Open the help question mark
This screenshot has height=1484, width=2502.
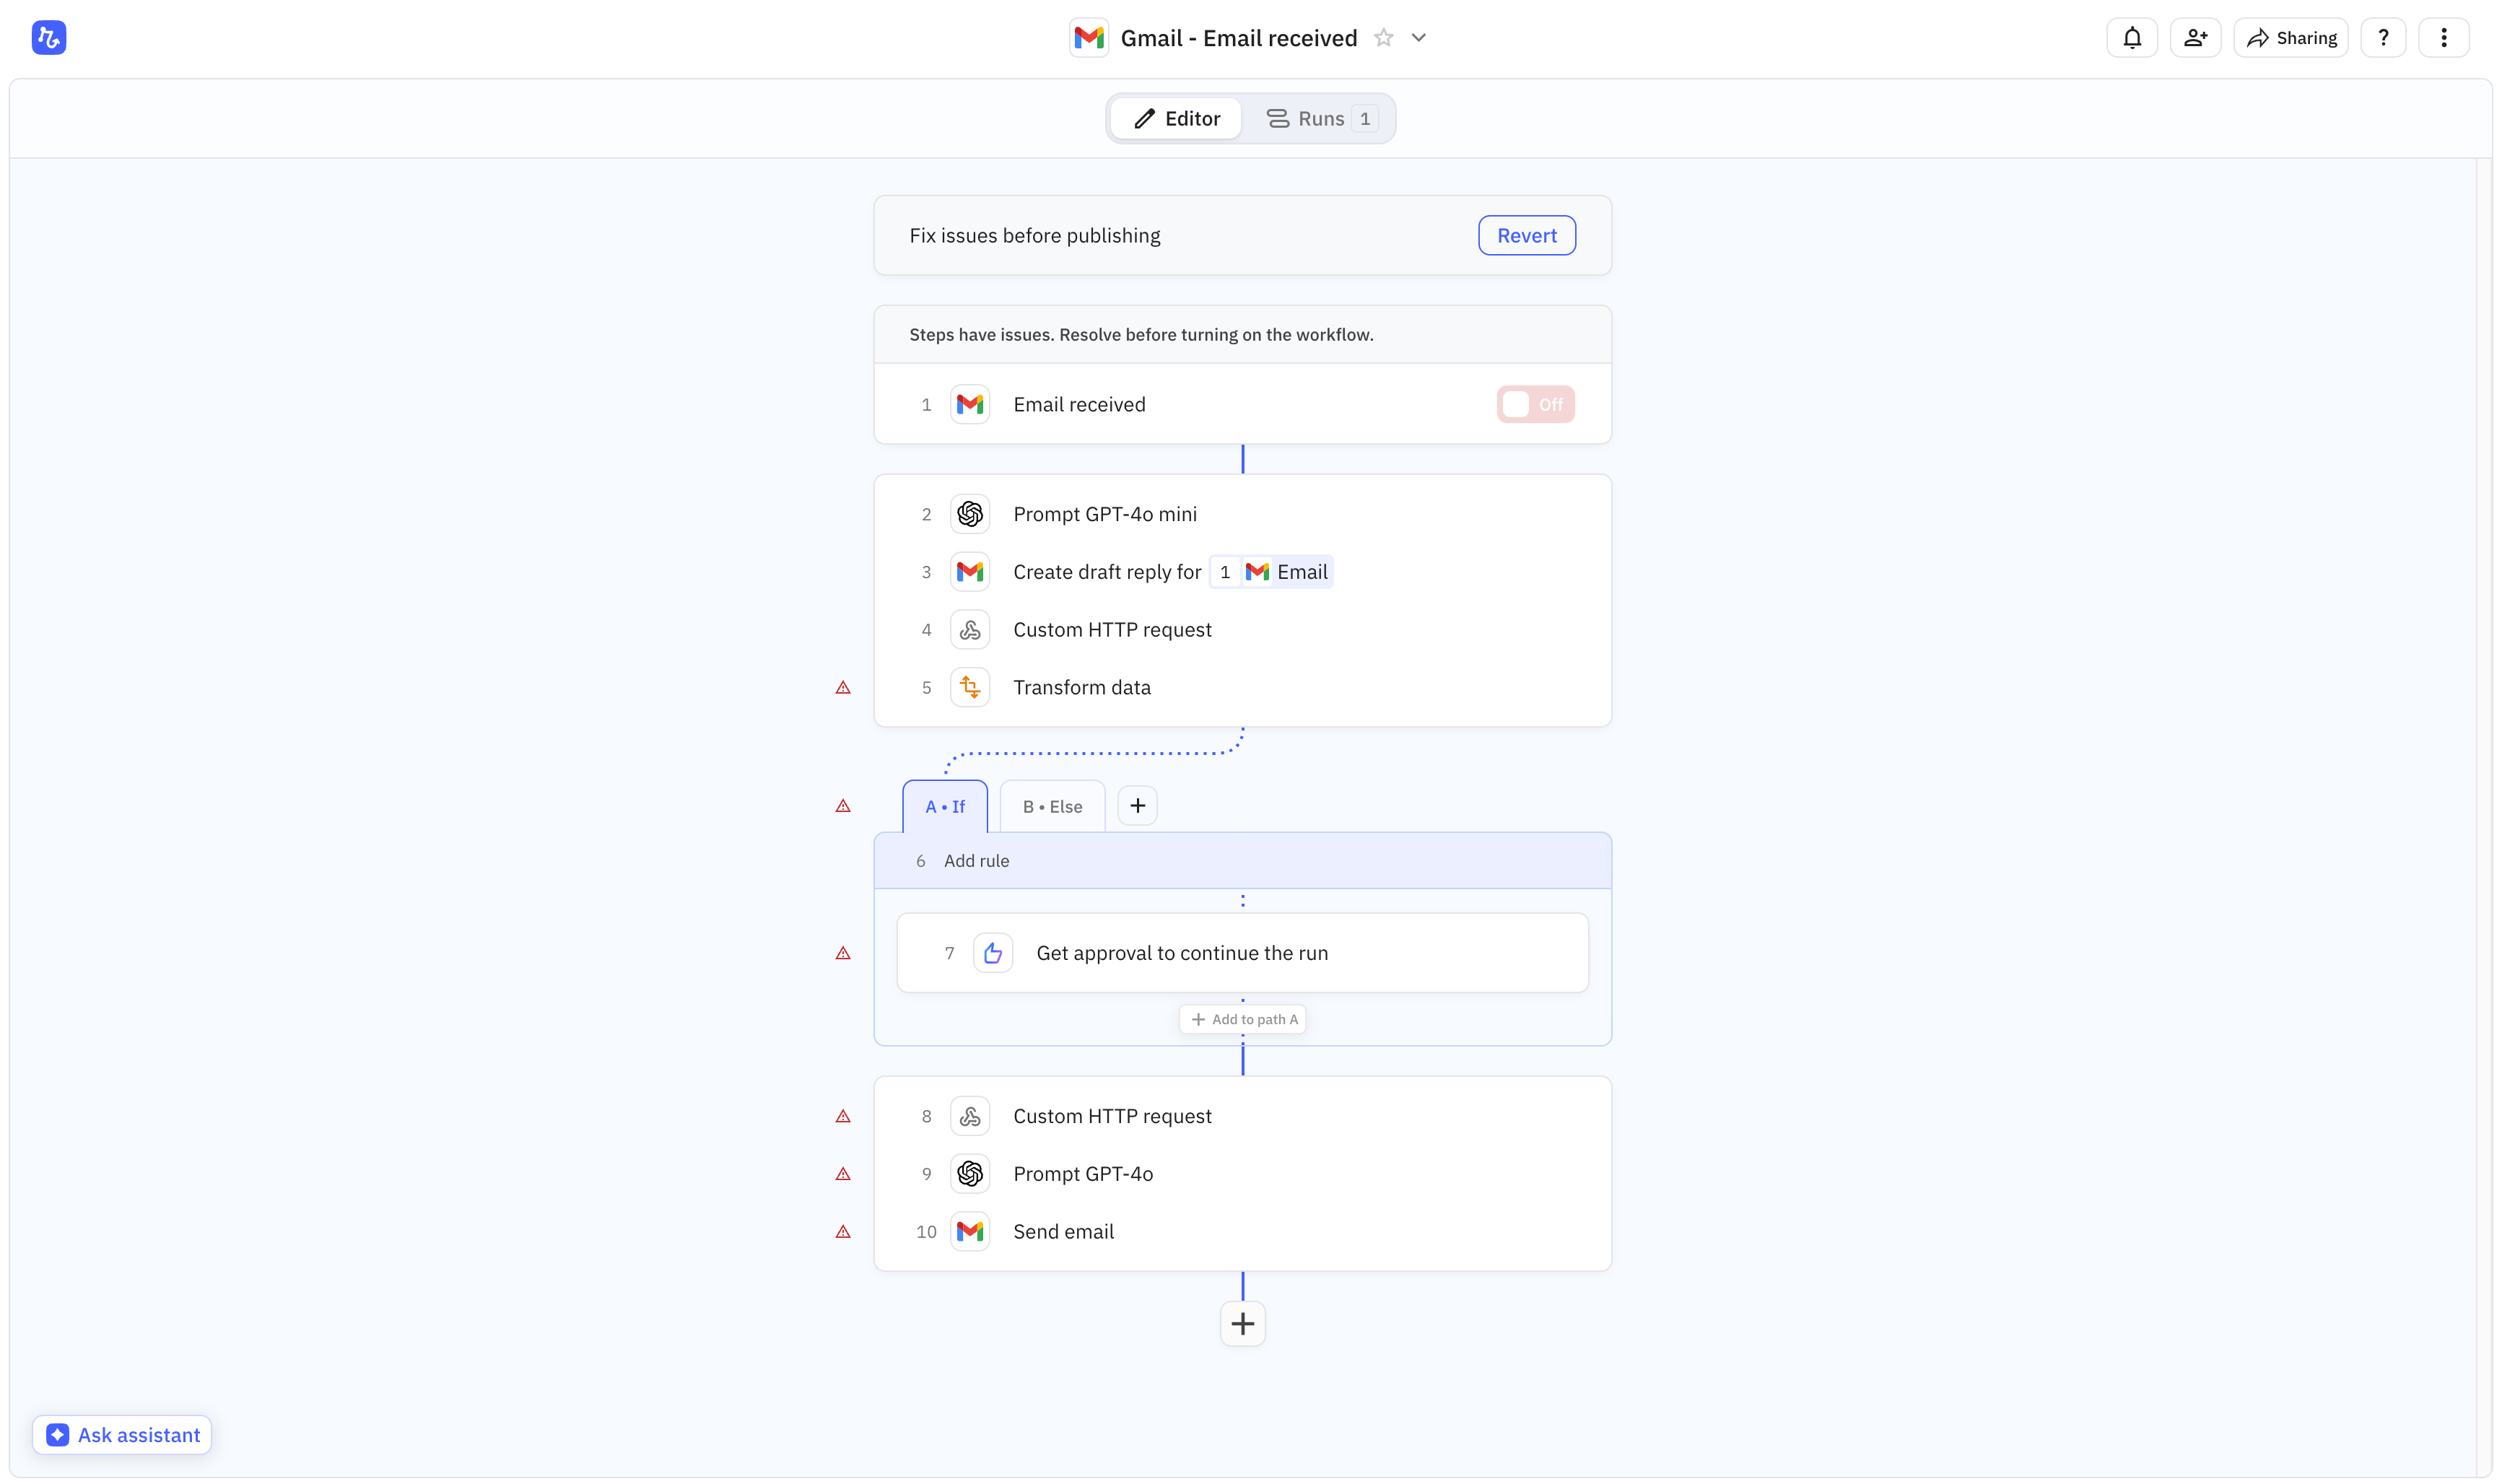[2383, 38]
